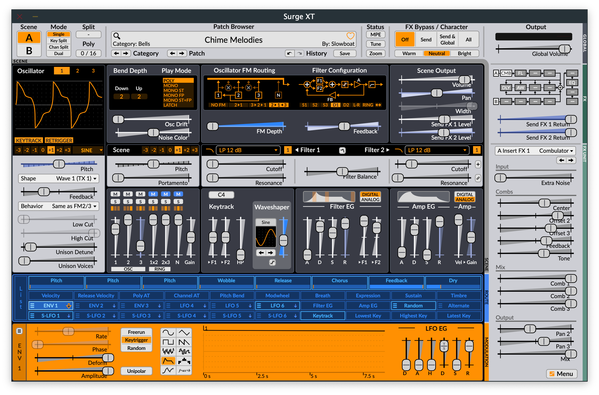The height and width of the screenshot is (395, 599).
Task: Select the envelope LFO shape icon
Action: 168,361
